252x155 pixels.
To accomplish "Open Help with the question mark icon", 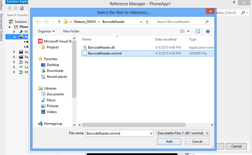I will coord(208,31).
